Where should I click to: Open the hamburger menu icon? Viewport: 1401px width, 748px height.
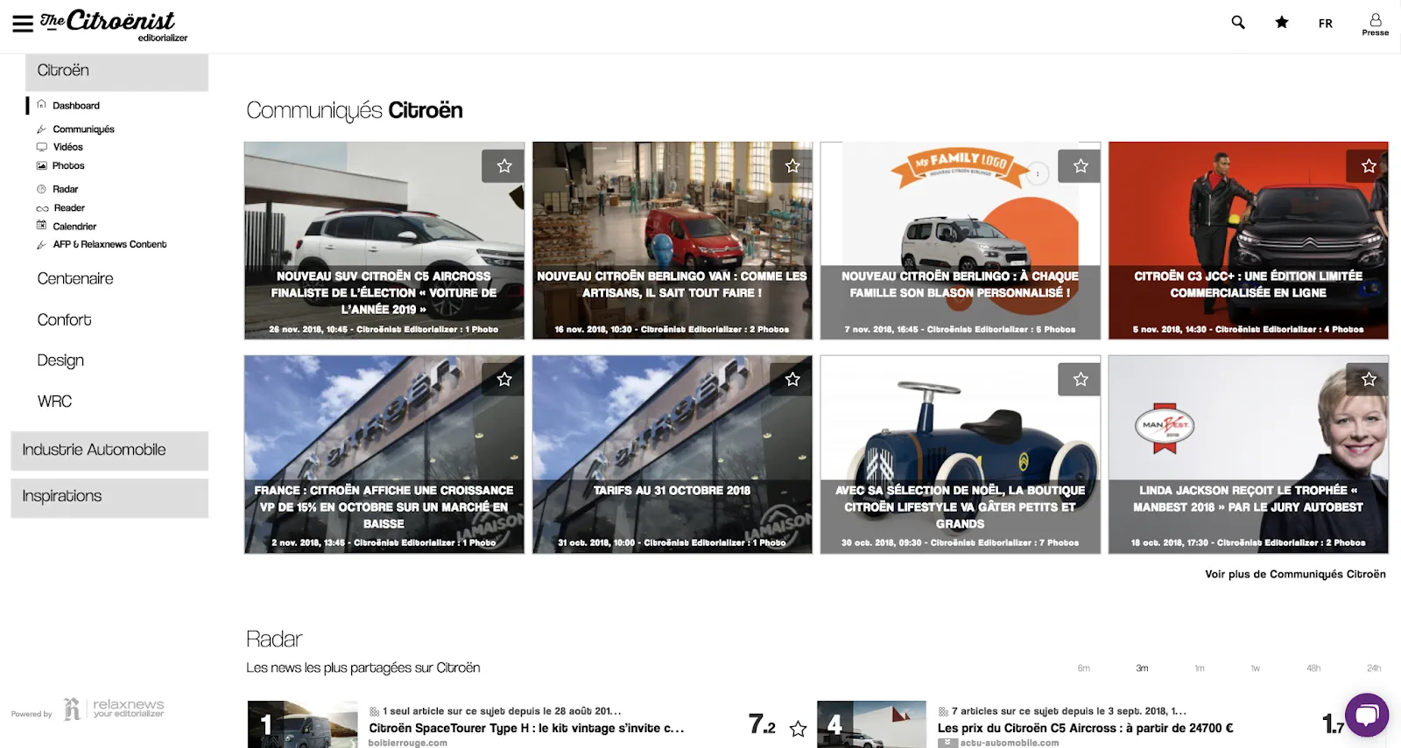(x=23, y=24)
